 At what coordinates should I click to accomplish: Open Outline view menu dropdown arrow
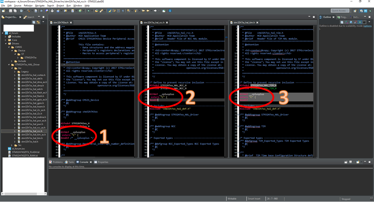click(369, 22)
